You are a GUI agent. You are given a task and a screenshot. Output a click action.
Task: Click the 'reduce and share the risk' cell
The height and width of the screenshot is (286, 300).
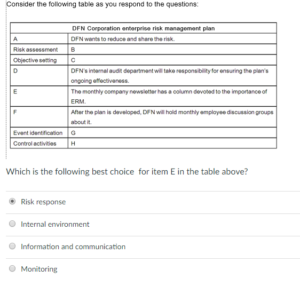[x=172, y=39]
